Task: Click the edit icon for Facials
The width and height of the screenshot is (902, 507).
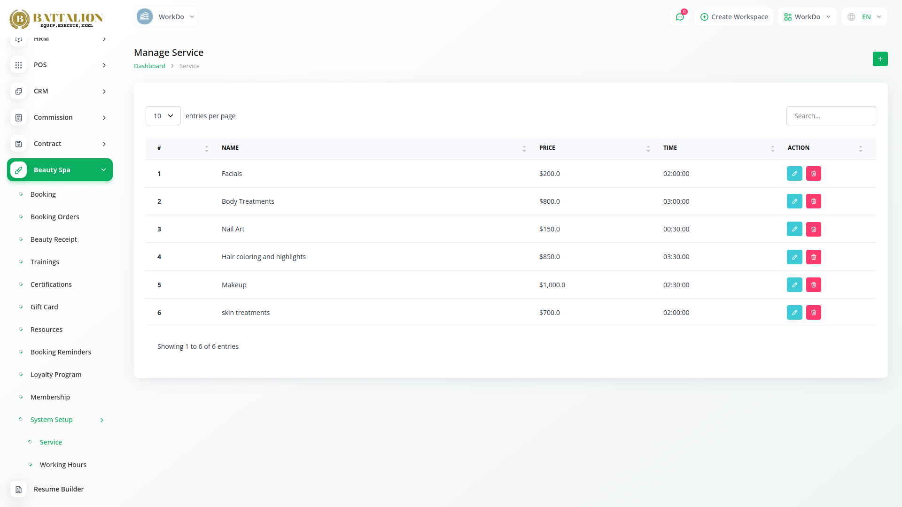Action: click(794, 174)
